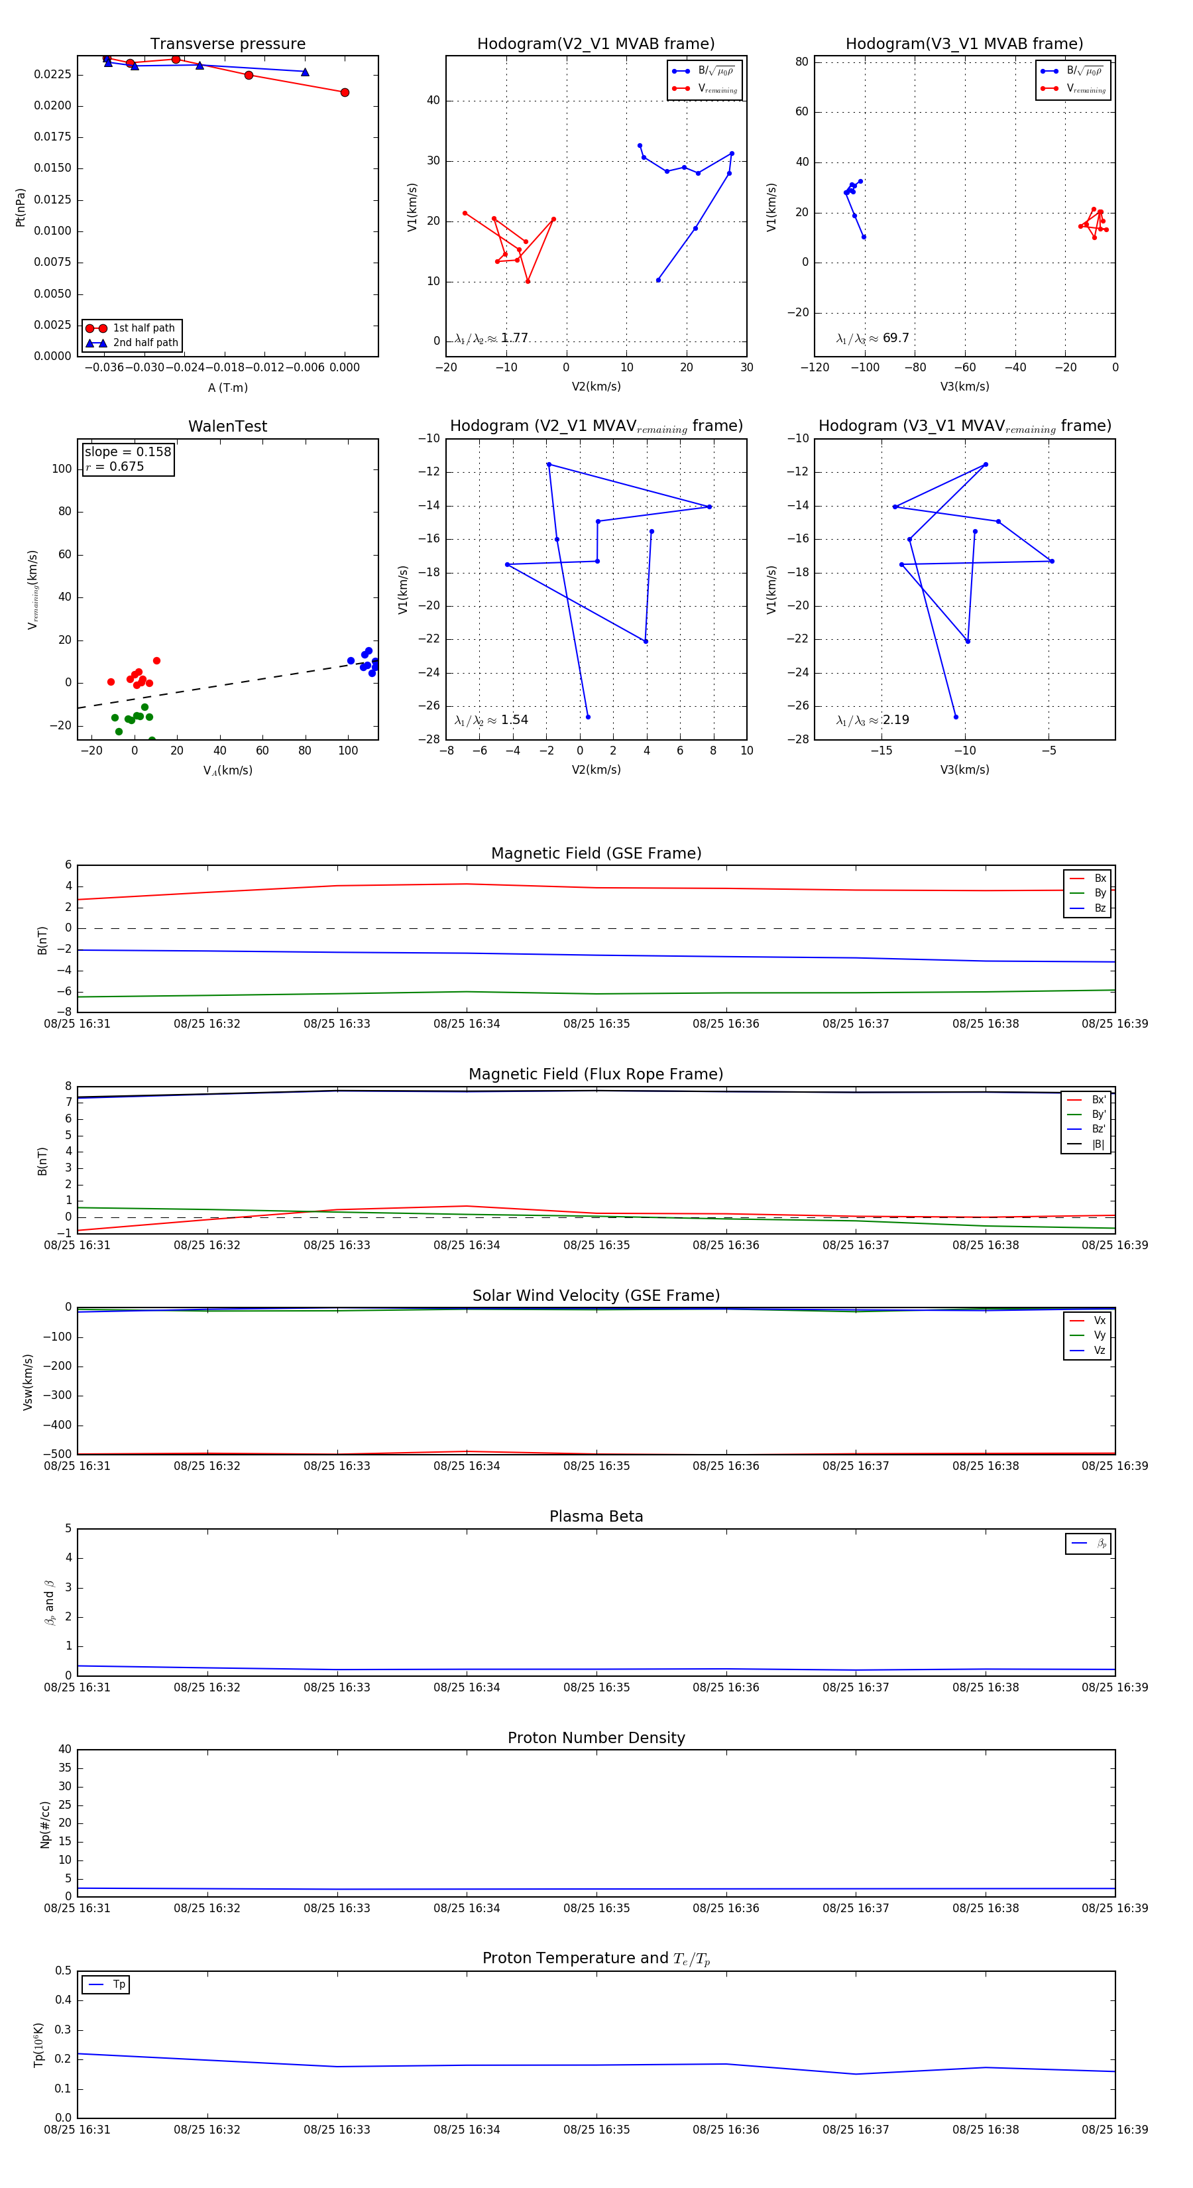
Task: Click the Bz' legend entry in Flux Rope plot
Action: click(1087, 1129)
